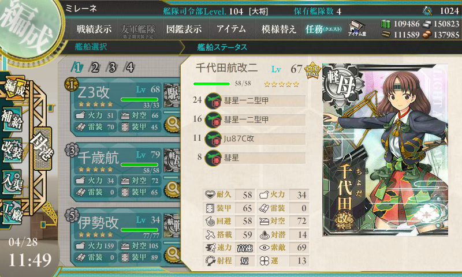Open the アイテム屋 item shop icon

click(x=356, y=28)
